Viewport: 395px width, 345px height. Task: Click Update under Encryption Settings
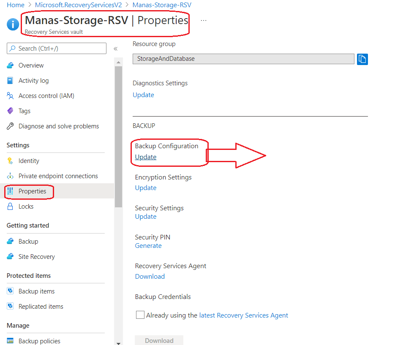point(146,188)
